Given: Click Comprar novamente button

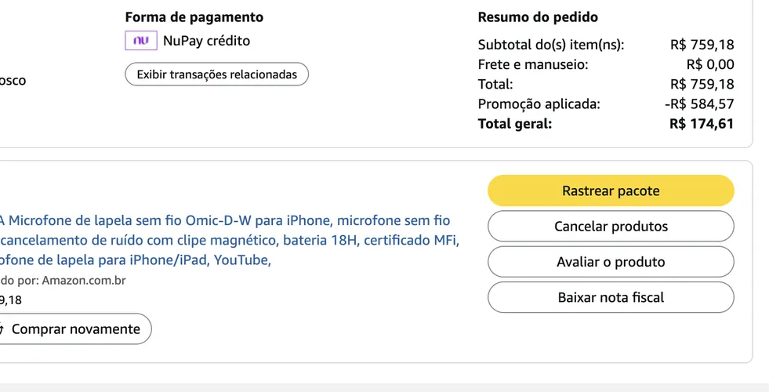Looking at the screenshot, I should [74, 328].
